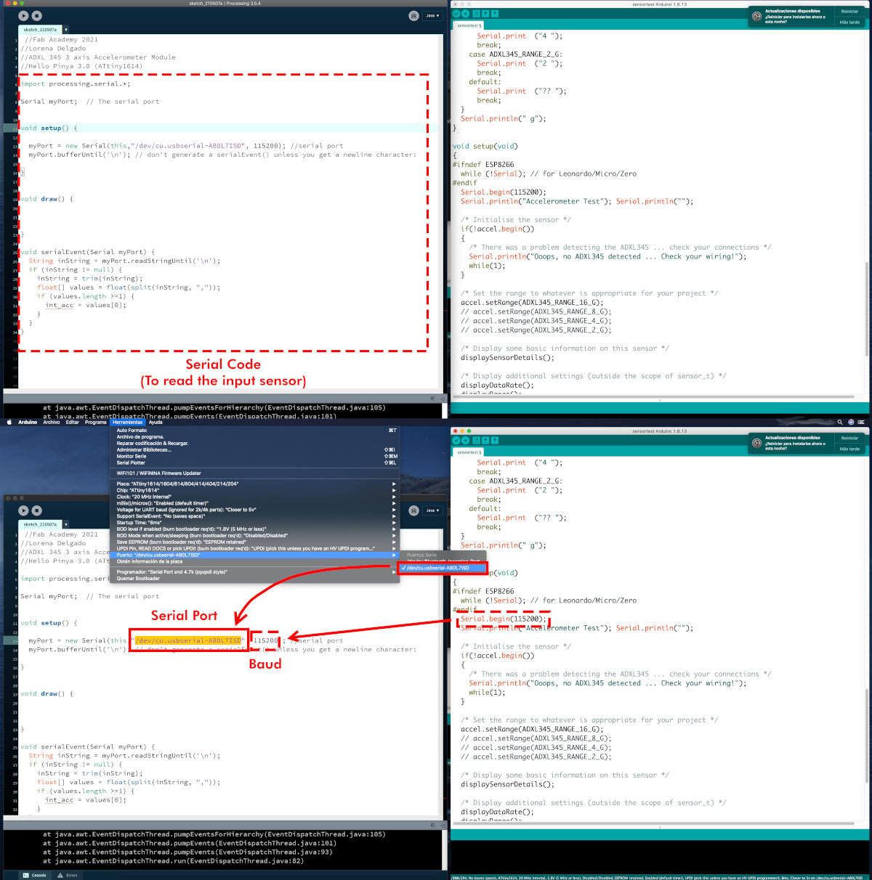Select sketch_210507a tab in the Processing 3.5.4 titled window
The width and height of the screenshot is (872, 880).
pyautogui.click(x=40, y=30)
